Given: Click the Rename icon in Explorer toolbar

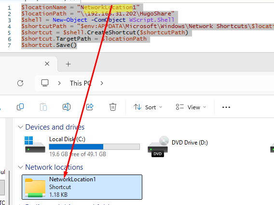Looking at the screenshot, I should pyautogui.click(x=67, y=107).
